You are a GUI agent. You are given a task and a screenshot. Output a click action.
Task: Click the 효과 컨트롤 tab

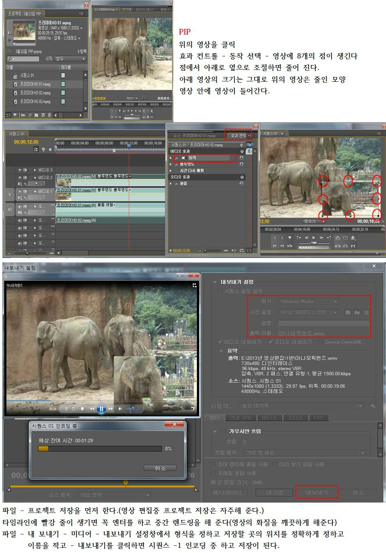(x=239, y=136)
